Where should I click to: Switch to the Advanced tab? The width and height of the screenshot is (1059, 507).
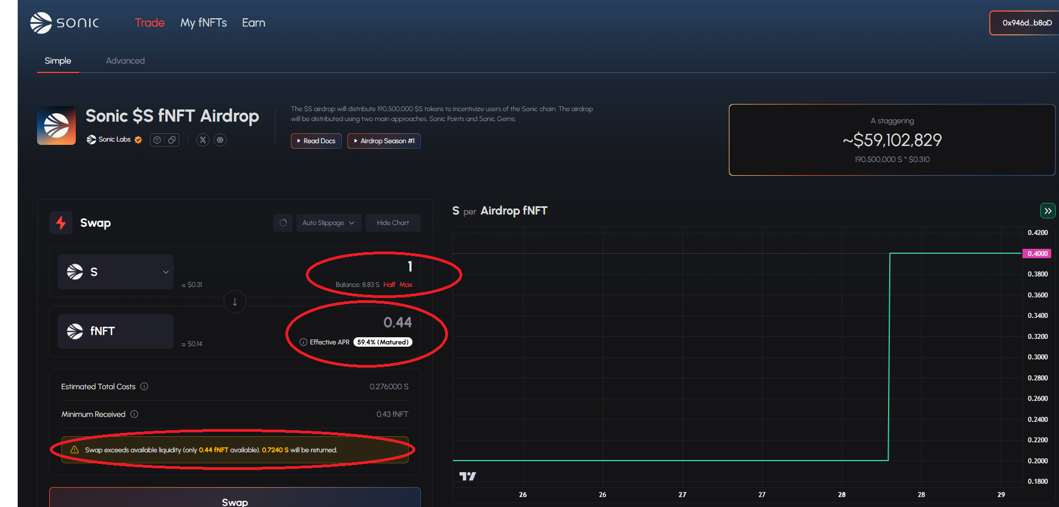(x=125, y=61)
